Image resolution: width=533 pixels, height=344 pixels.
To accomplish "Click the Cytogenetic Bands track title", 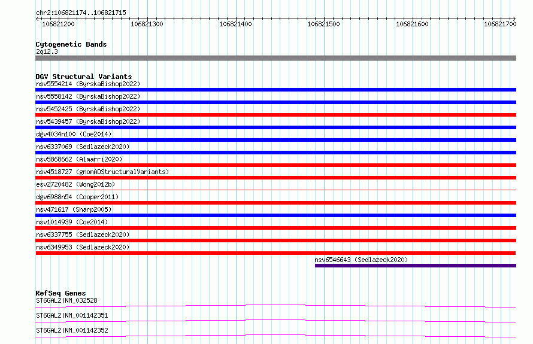I will [x=71, y=44].
